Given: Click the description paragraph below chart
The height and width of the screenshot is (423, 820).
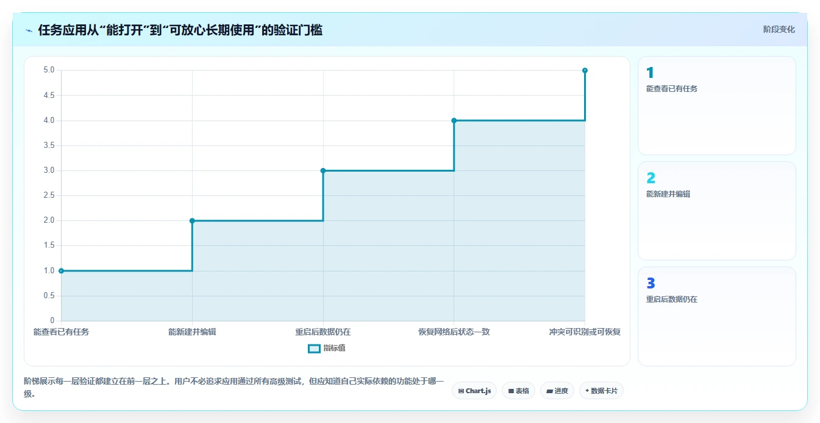Looking at the screenshot, I should coord(234,388).
